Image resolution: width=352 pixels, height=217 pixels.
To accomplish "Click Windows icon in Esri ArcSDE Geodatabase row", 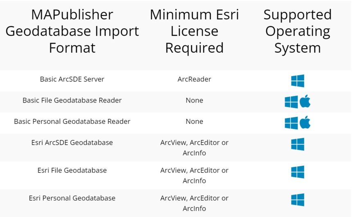I will (298, 144).
